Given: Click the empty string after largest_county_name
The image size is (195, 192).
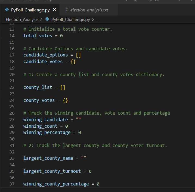Looking at the screenshot, I should 83,157.
